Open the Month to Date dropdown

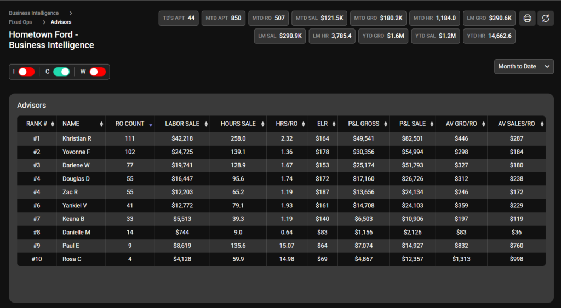pyautogui.click(x=524, y=66)
